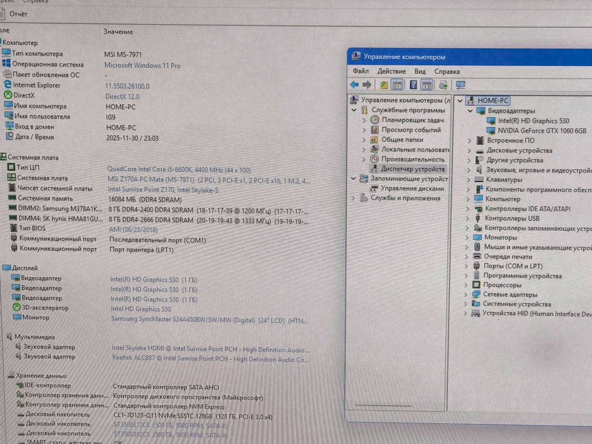Open the Справка menu in Computer Management
Image resolution: width=592 pixels, height=444 pixels.
[447, 71]
